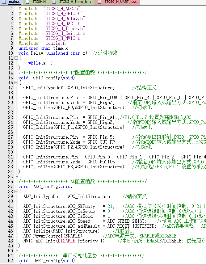Viewport: 206px width, 265px height.
Task: Click the red DISABLE argument on line 48
Action: (x=66, y=241)
